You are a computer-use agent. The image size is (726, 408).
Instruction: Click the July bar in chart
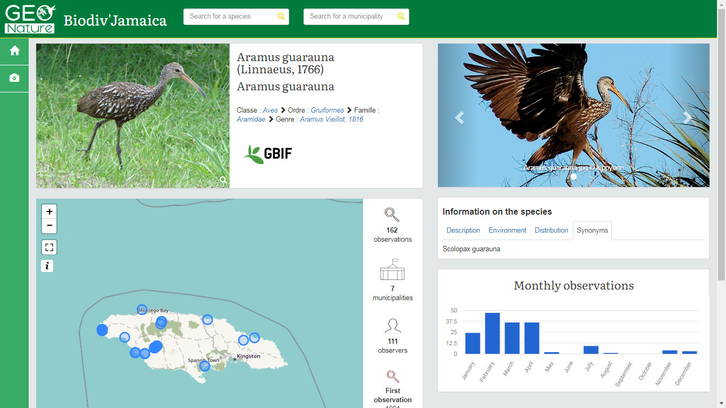pyautogui.click(x=590, y=350)
